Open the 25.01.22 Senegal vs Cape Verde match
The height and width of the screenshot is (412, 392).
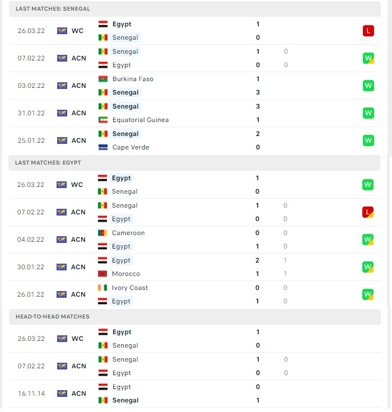194,141
